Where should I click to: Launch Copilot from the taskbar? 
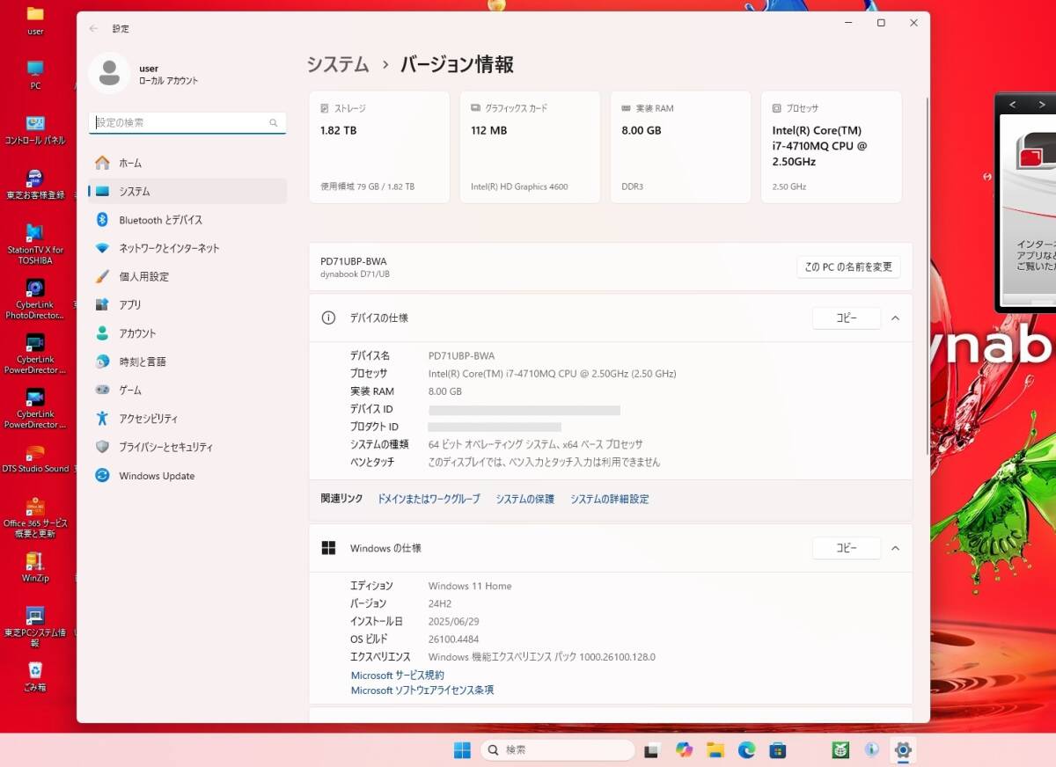click(x=684, y=750)
